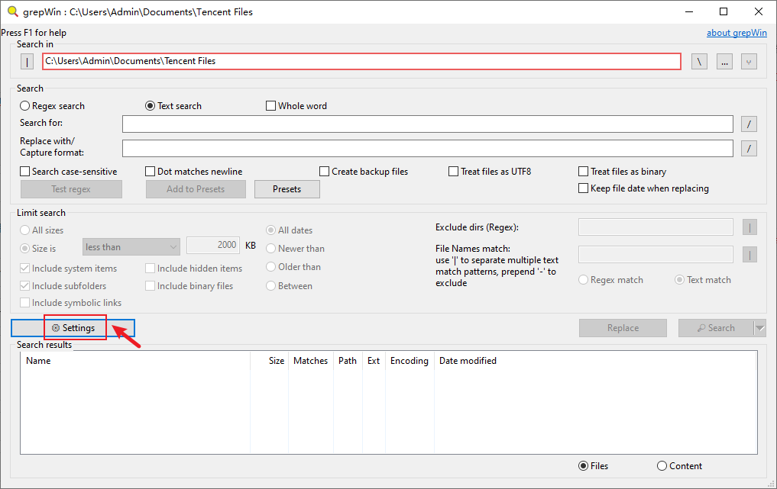Click the Search in path field
Viewport: 777px width, 489px height.
pos(361,61)
